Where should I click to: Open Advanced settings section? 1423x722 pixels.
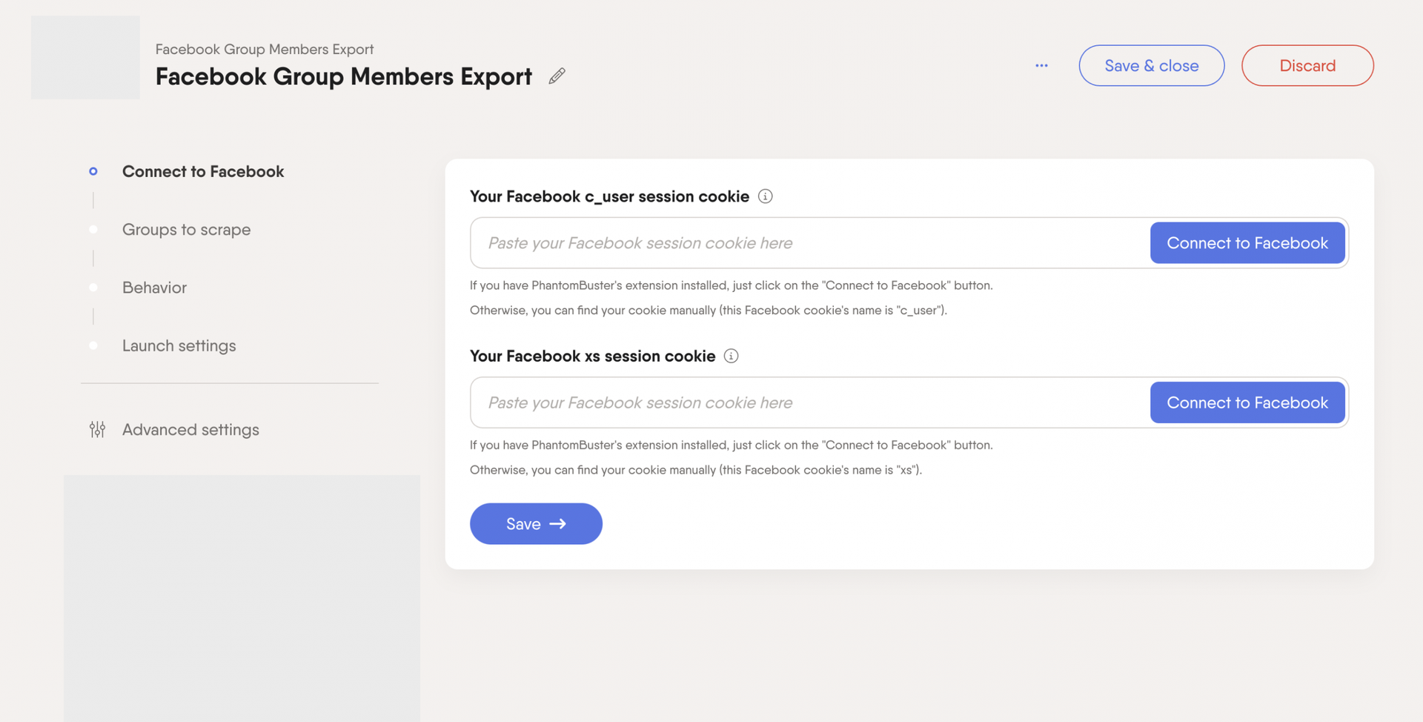pyautogui.click(x=190, y=429)
